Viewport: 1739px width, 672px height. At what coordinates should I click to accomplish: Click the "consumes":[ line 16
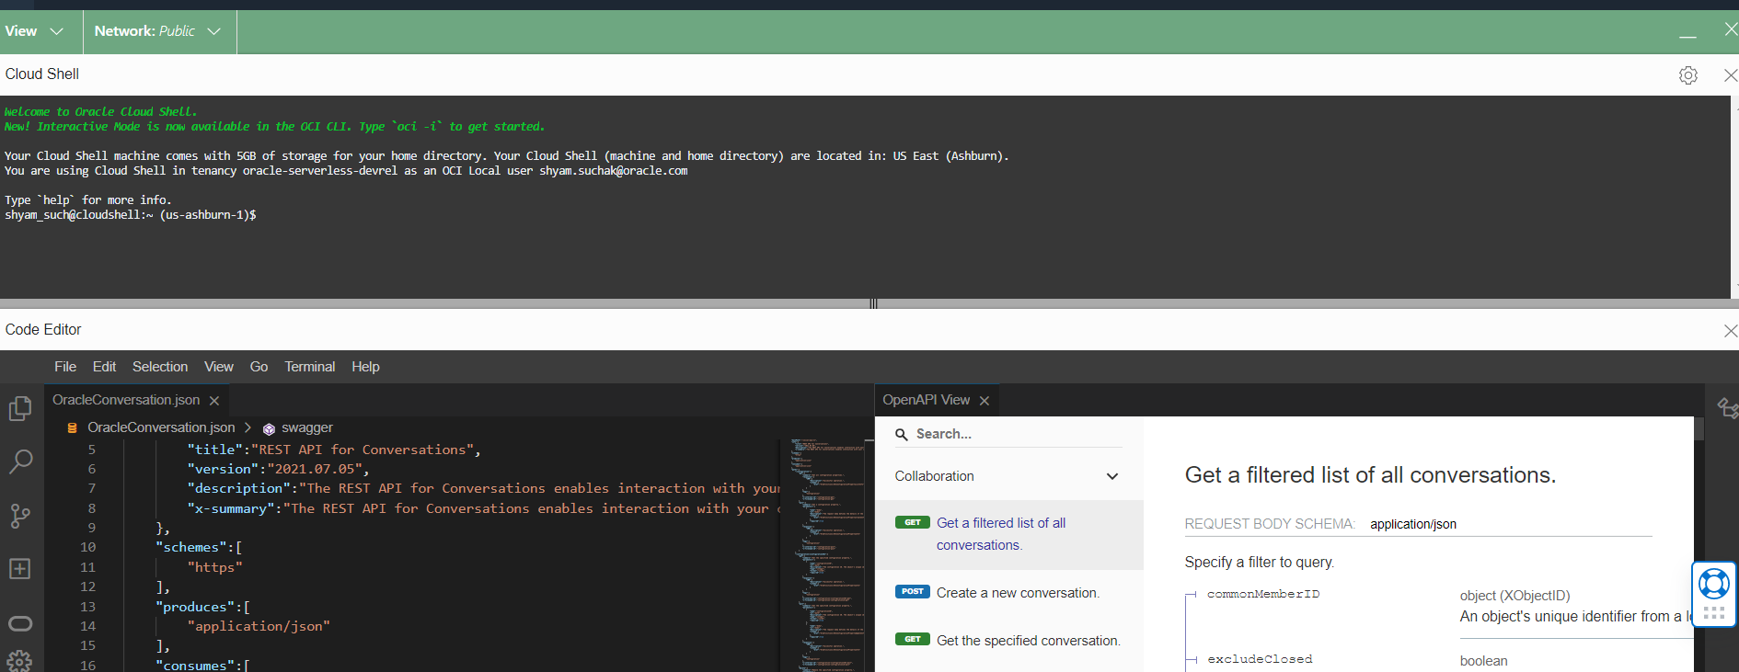point(202,666)
